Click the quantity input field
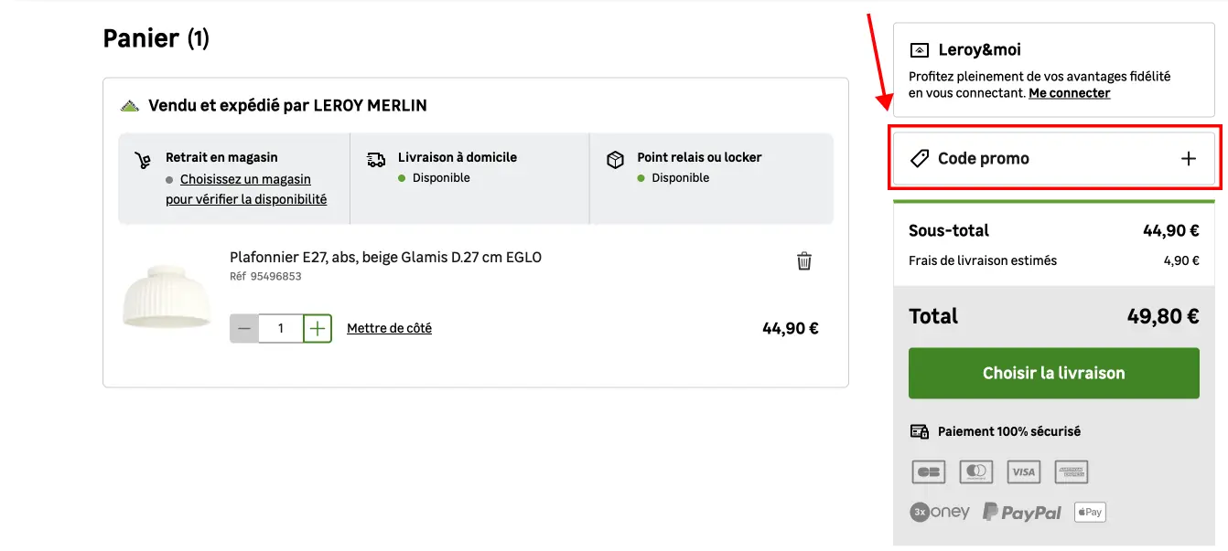 (x=280, y=328)
